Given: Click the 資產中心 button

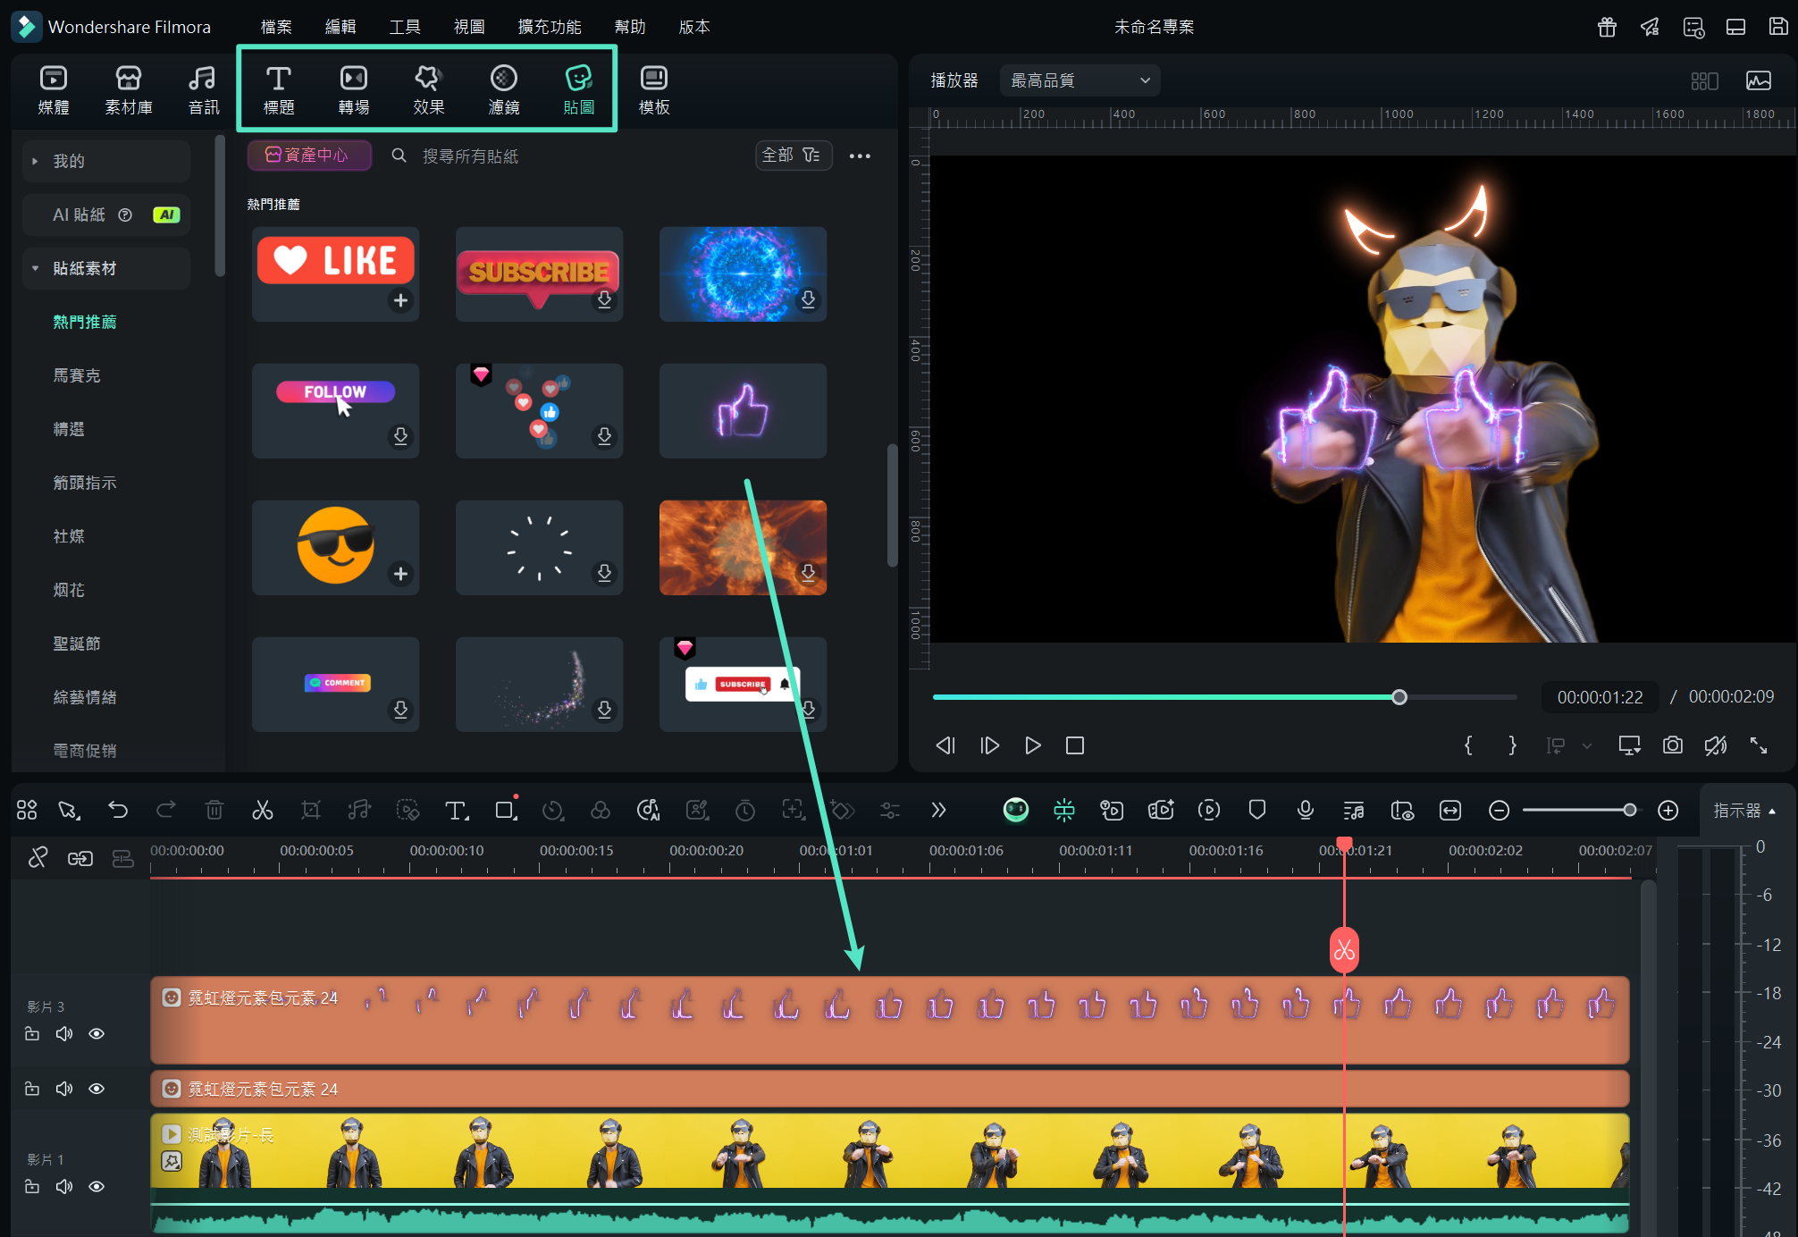Looking at the screenshot, I should tap(308, 156).
